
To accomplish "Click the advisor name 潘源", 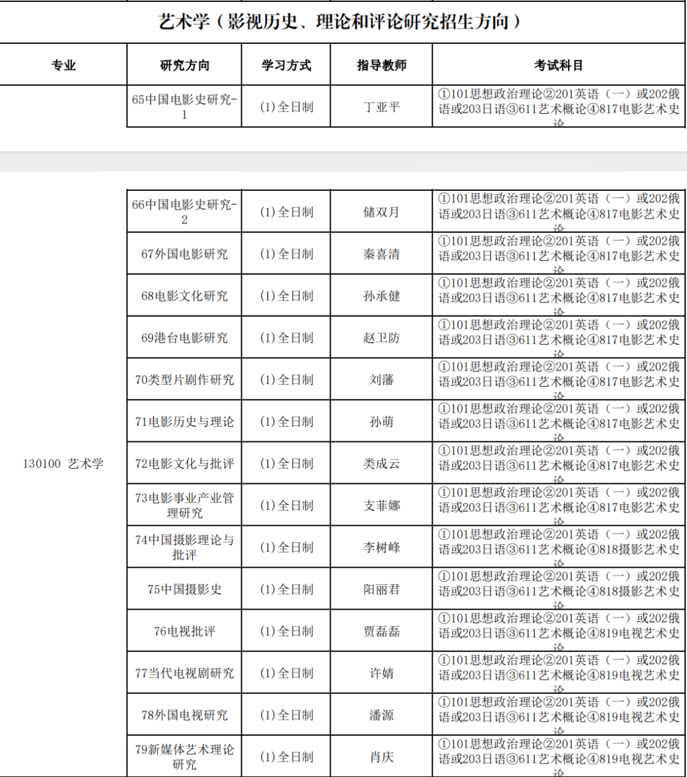I will pyautogui.click(x=382, y=715).
